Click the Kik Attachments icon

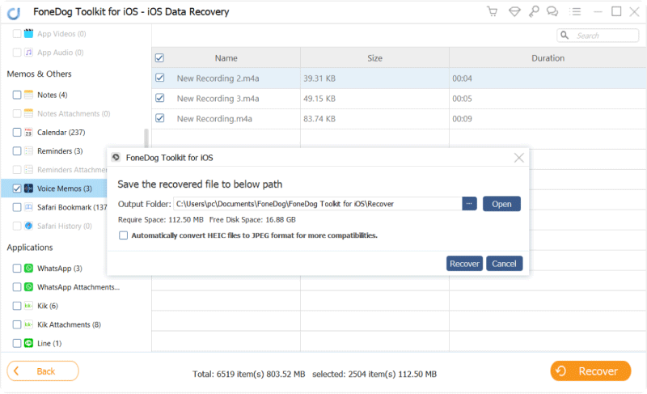click(x=28, y=324)
